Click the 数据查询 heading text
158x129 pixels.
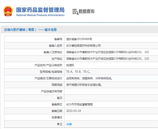pos(87,11)
